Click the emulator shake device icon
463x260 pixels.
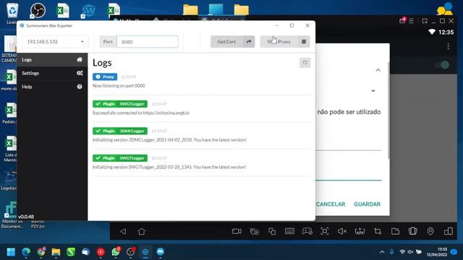tap(413, 231)
